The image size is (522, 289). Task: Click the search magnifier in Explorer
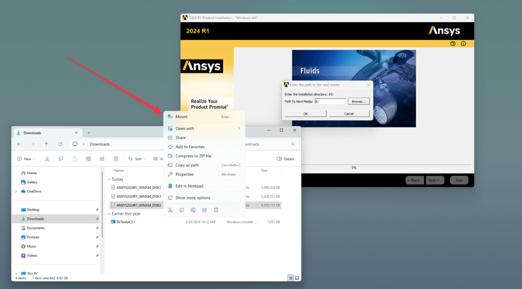293,144
